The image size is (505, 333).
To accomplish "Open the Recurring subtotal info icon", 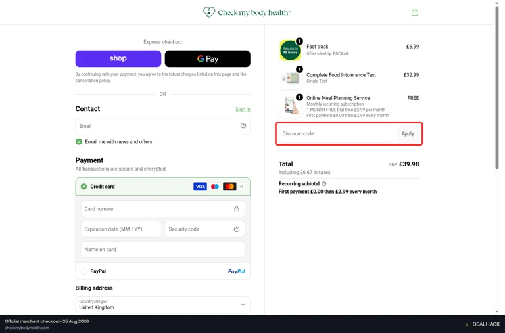I will 324,184.
